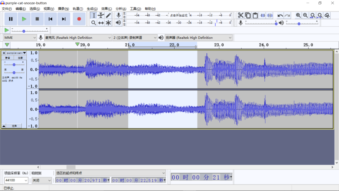
Task: Redo the last undone action
Action: click(x=287, y=15)
